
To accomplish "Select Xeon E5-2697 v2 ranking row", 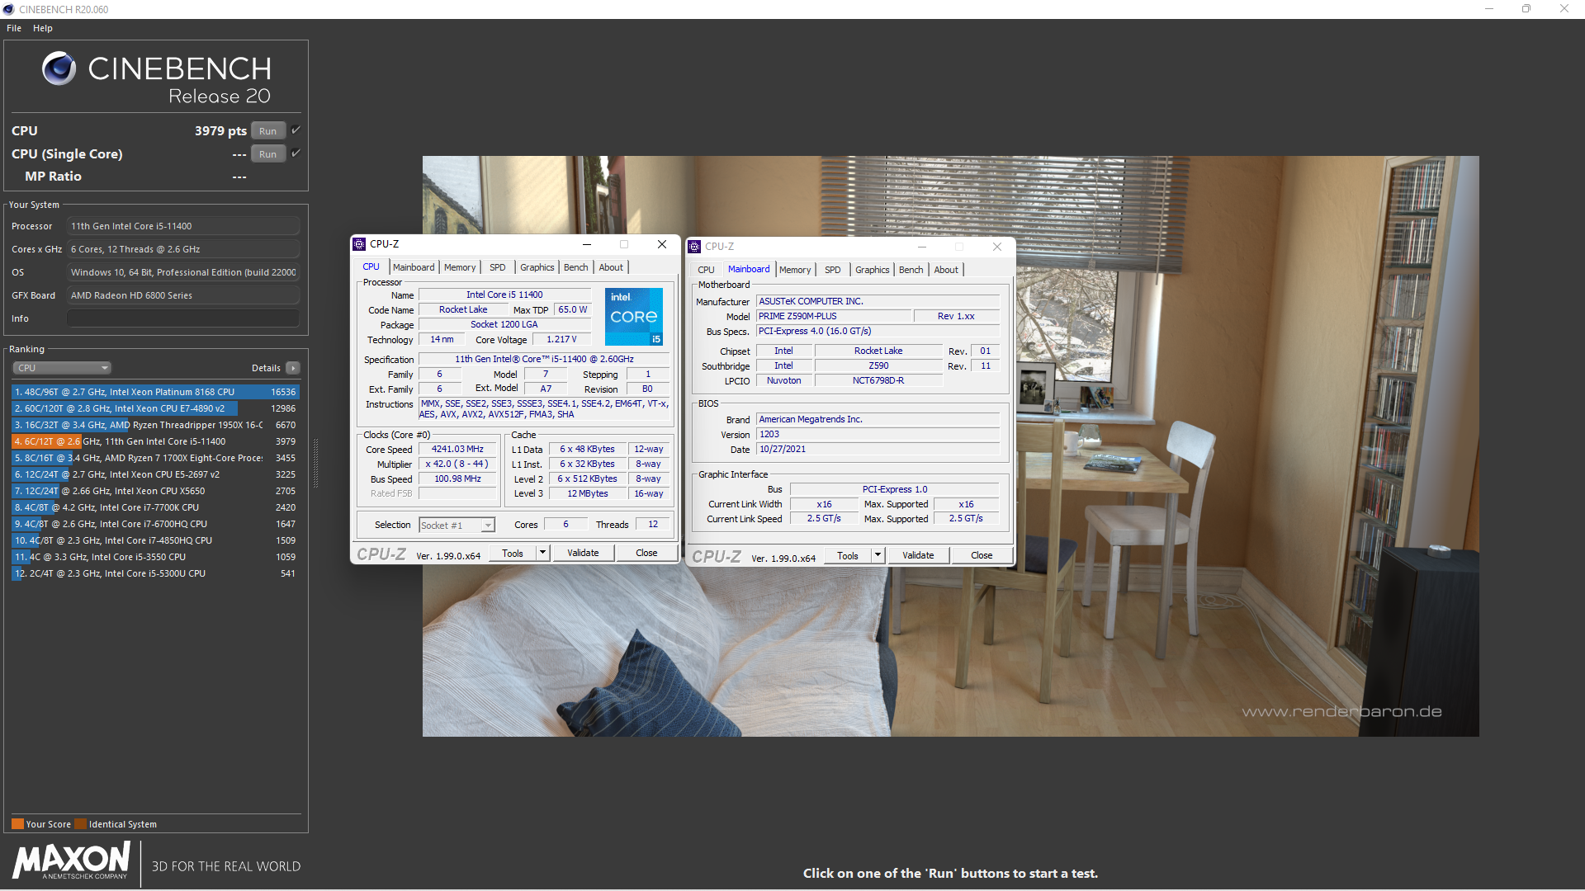I will 155,474.
